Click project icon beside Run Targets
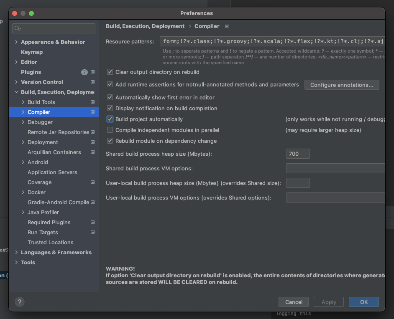Viewport: 394px width, 319px height. (92, 233)
